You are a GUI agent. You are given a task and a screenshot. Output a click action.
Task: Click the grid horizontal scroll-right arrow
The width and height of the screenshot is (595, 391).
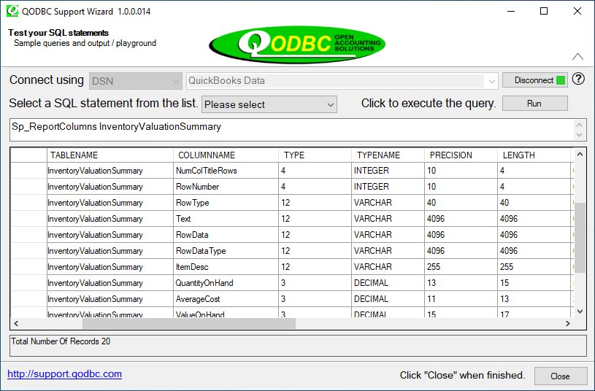[568, 323]
